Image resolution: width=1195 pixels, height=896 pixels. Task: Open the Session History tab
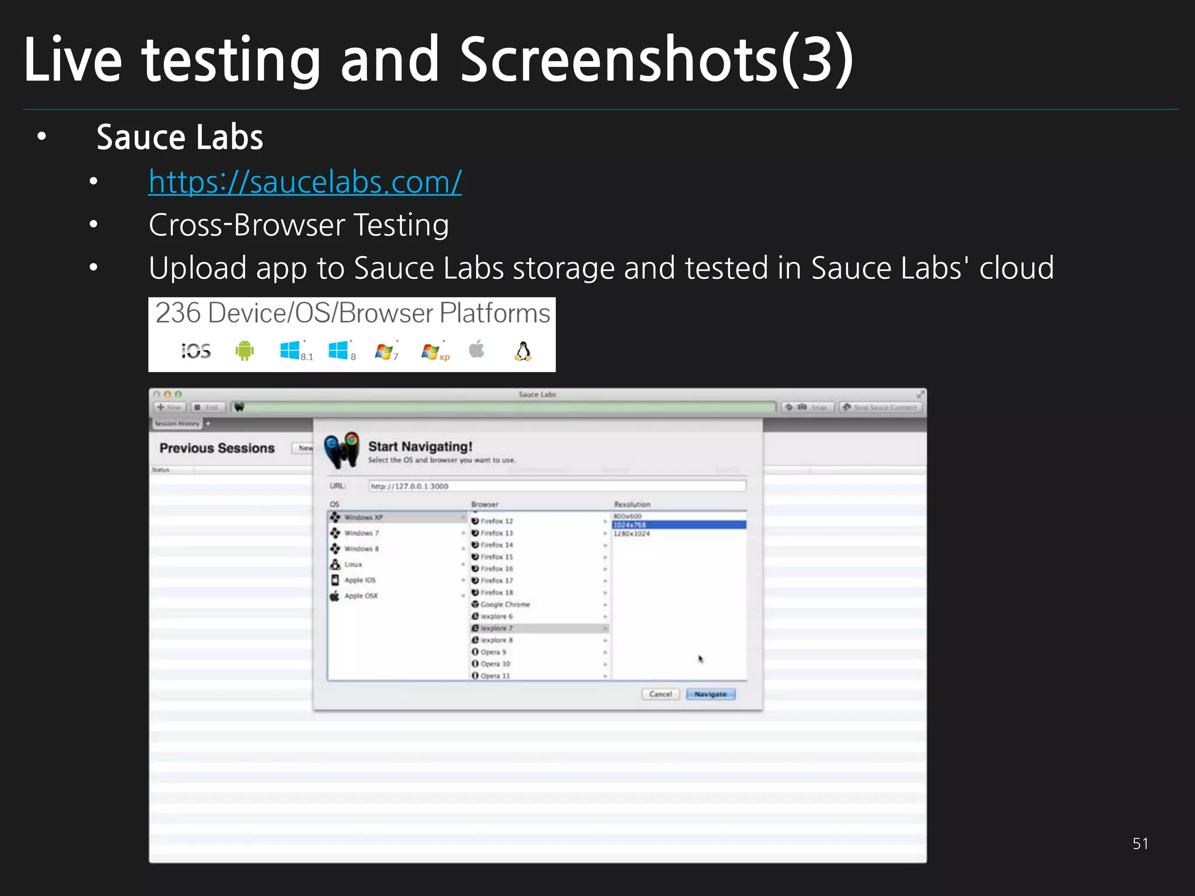tap(177, 423)
